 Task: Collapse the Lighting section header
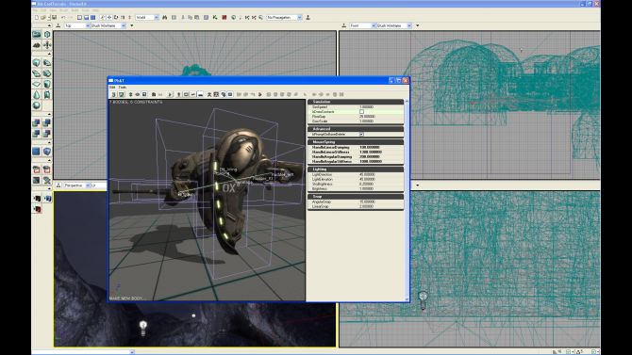356,169
